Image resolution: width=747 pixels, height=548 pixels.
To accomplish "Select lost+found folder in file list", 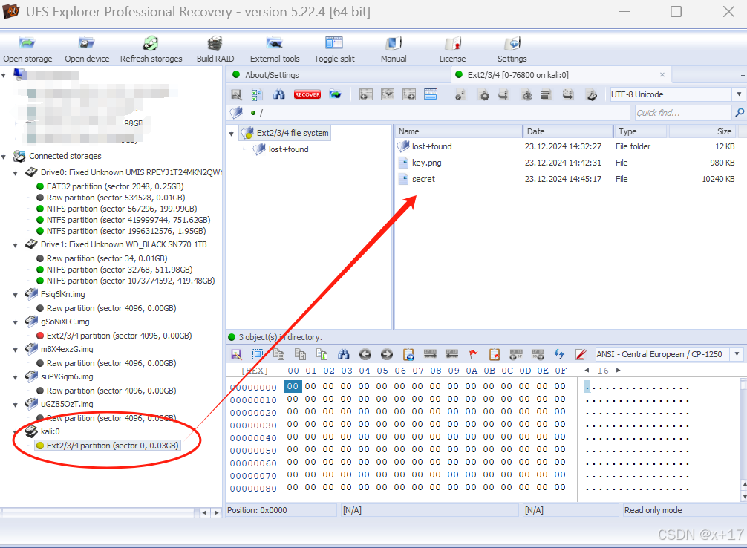I will click(431, 146).
